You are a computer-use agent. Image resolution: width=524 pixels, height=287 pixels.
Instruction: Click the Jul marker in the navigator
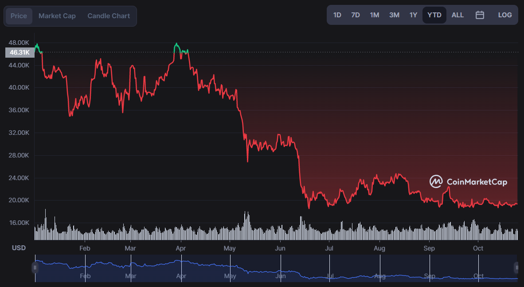pos(330,276)
